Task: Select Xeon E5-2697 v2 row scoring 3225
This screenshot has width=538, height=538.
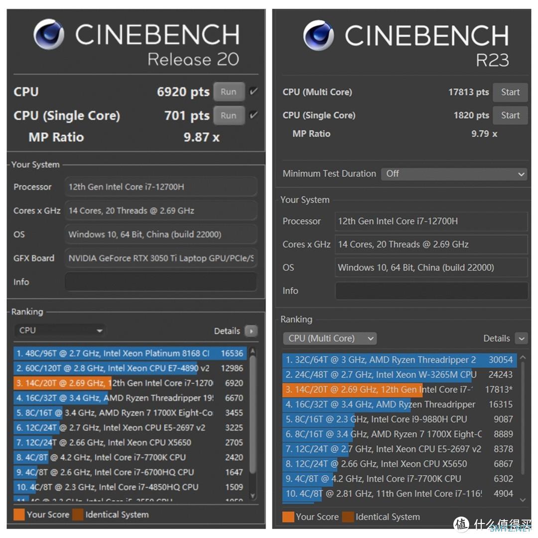Action: point(131,428)
